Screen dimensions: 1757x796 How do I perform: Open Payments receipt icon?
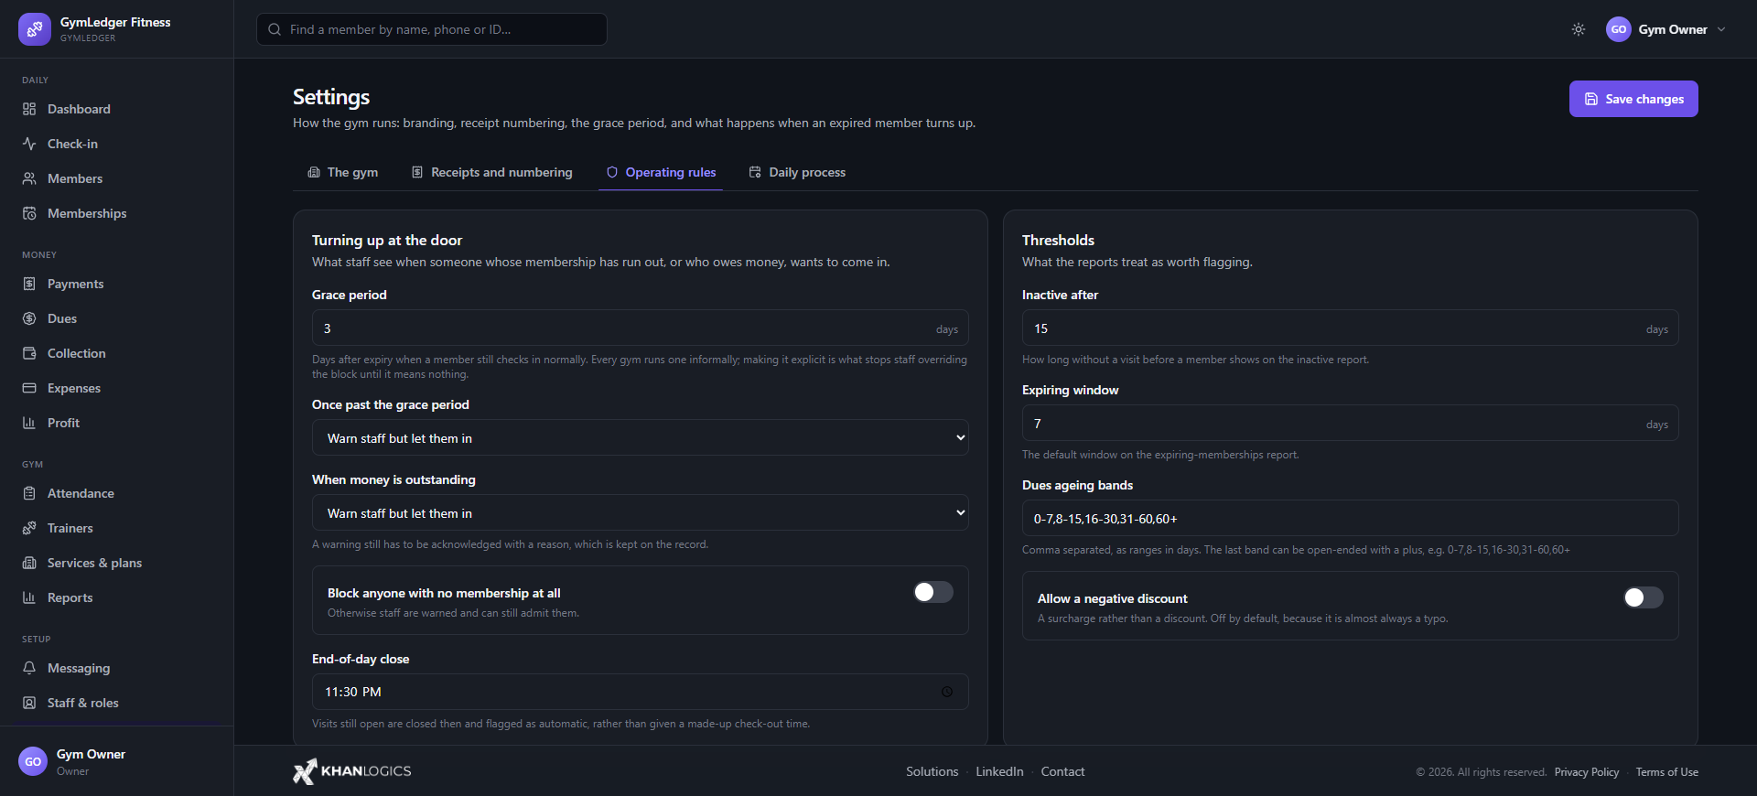point(29,284)
